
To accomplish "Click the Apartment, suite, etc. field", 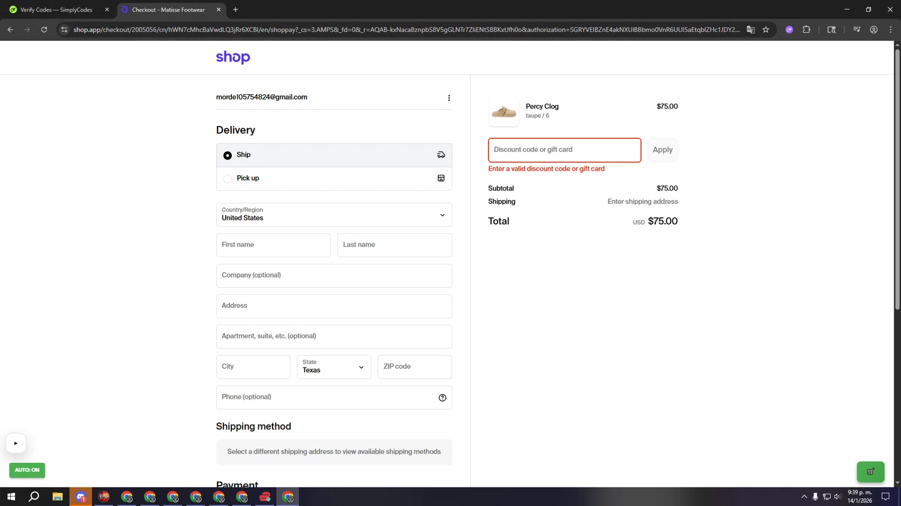I will [x=334, y=336].
